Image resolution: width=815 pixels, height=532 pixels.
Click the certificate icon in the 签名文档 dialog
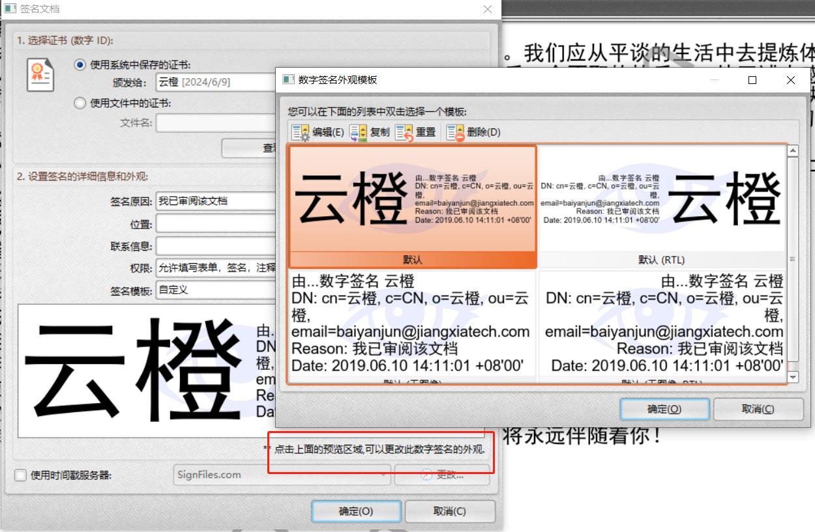(x=40, y=75)
